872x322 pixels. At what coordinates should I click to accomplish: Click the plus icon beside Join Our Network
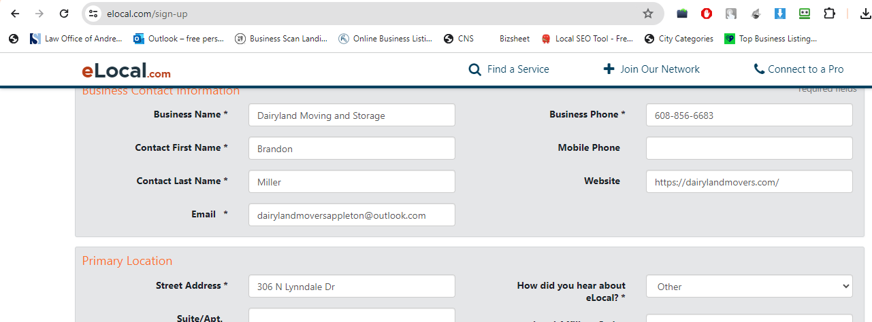609,69
